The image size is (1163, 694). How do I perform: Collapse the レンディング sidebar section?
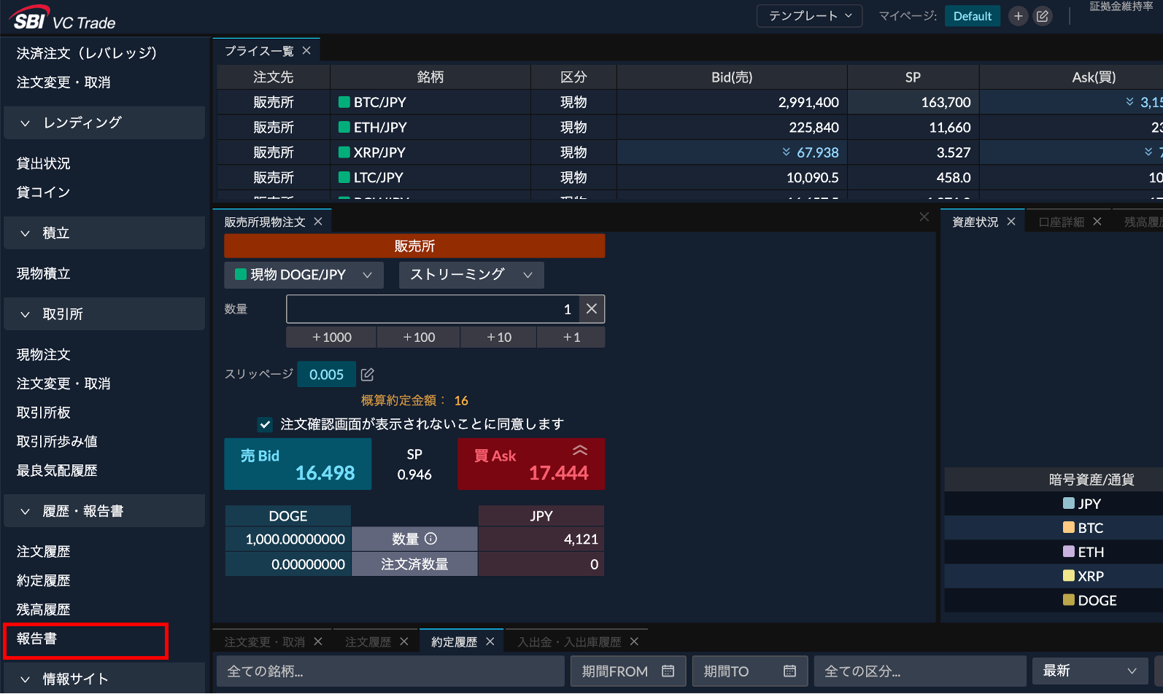26,123
